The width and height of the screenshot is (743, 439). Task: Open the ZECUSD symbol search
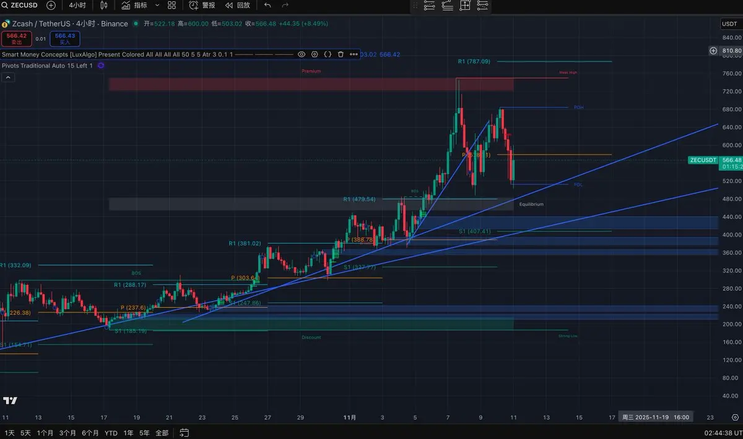[x=21, y=5]
